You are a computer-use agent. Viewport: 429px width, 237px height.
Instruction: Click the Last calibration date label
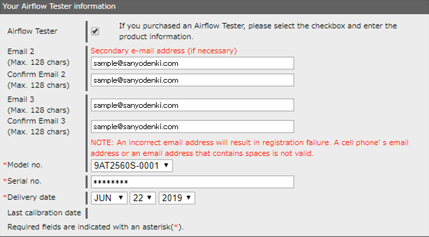(44, 213)
